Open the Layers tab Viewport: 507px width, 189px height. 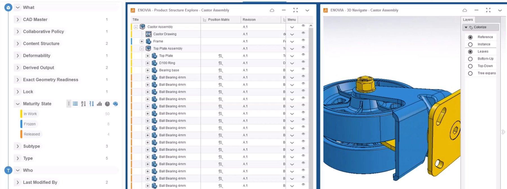pyautogui.click(x=468, y=20)
